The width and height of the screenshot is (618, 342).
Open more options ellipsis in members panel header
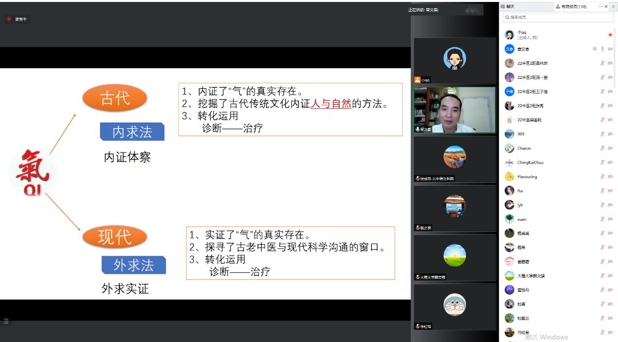tap(601, 7)
